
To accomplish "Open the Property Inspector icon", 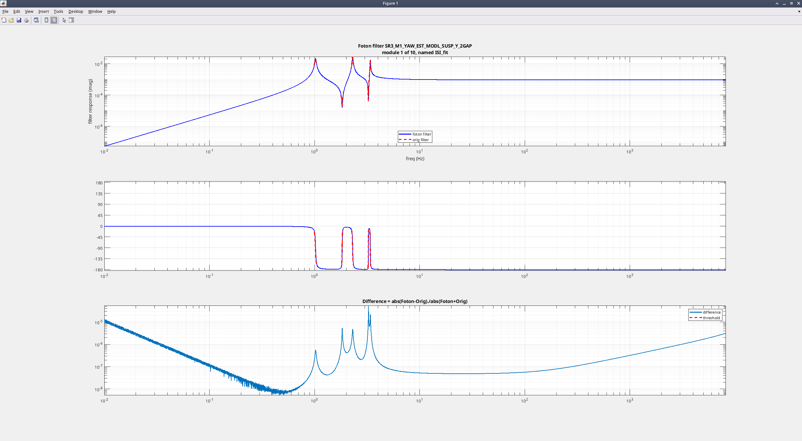I will click(x=71, y=20).
